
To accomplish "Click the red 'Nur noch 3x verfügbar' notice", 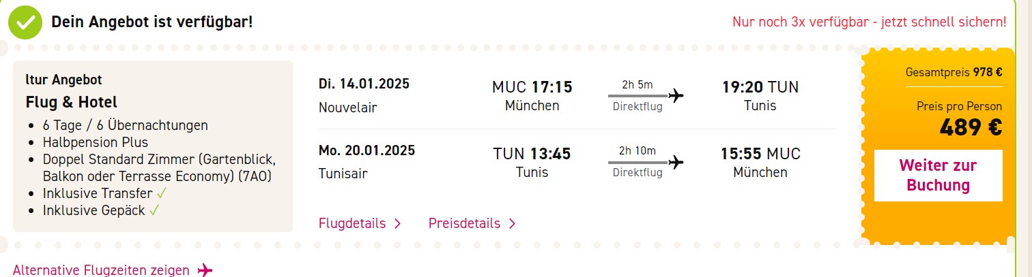I will click(x=869, y=22).
